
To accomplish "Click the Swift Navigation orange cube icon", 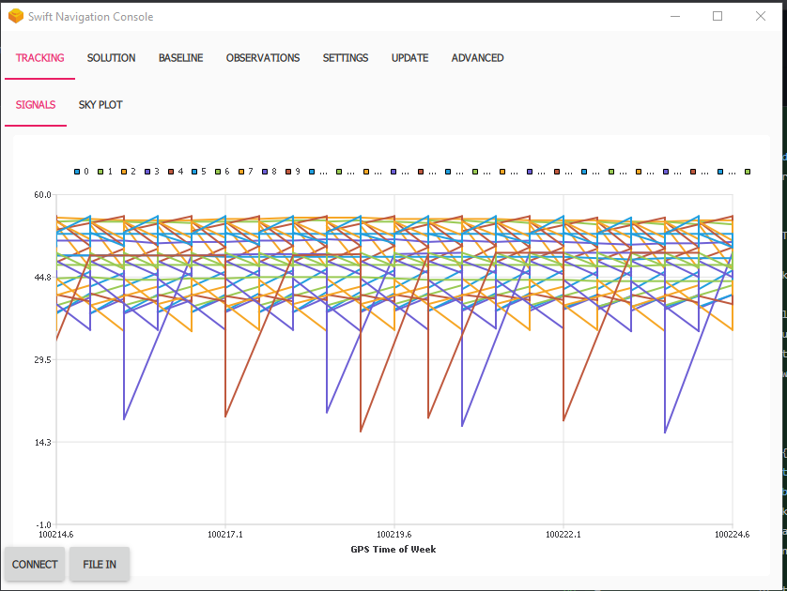I will point(16,16).
